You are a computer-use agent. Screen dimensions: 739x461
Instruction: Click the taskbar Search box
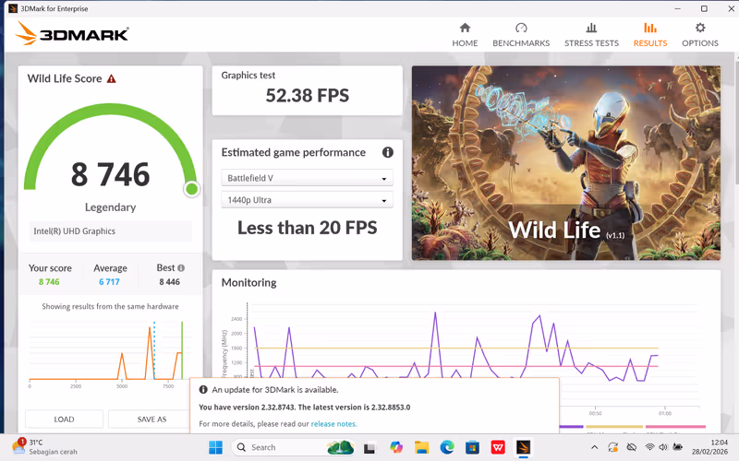[x=277, y=447]
